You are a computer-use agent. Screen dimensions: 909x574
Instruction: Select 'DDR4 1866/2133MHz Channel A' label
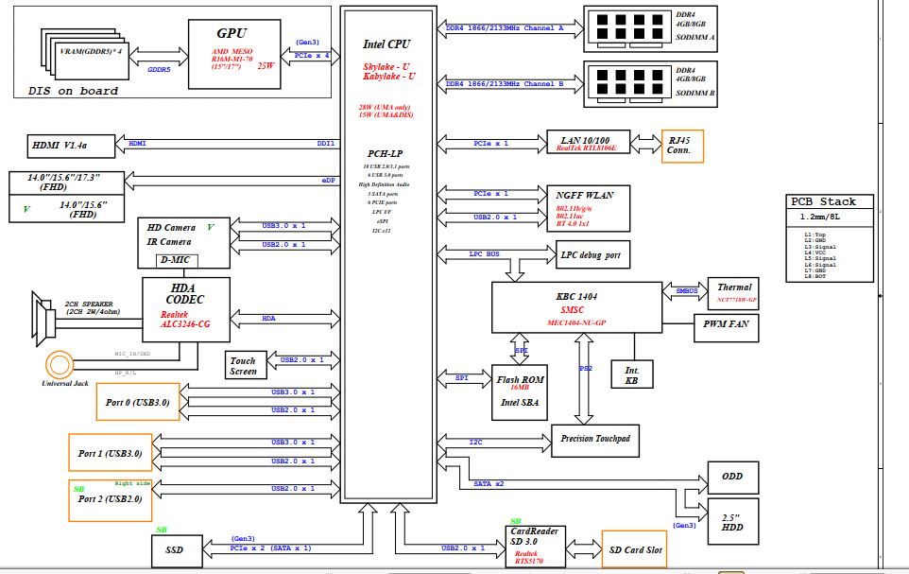coord(505,28)
